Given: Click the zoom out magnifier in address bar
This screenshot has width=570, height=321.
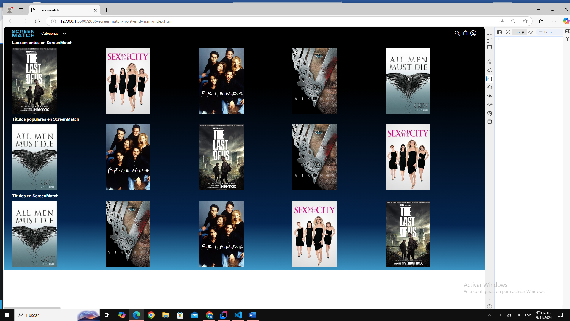Looking at the screenshot, I should pos(513,21).
